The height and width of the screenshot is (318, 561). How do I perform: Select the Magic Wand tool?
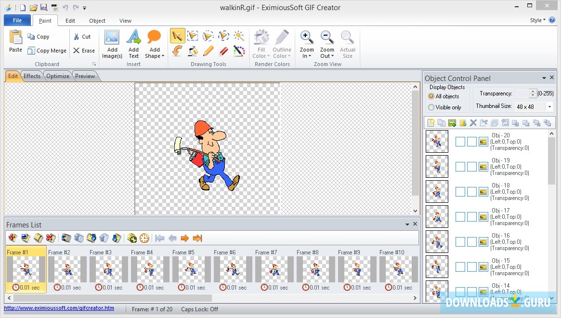pos(239,35)
